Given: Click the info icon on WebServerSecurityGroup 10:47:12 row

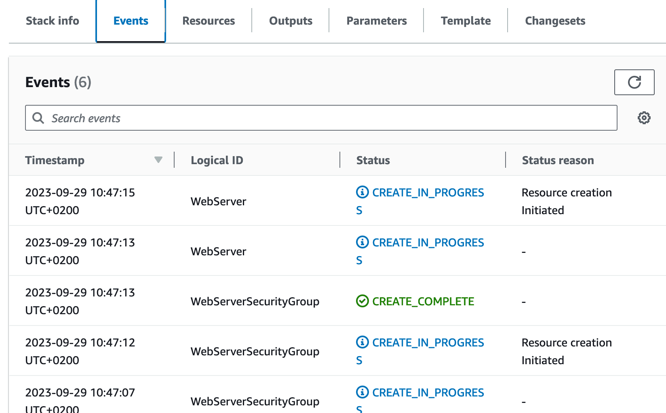Looking at the screenshot, I should pyautogui.click(x=362, y=342).
